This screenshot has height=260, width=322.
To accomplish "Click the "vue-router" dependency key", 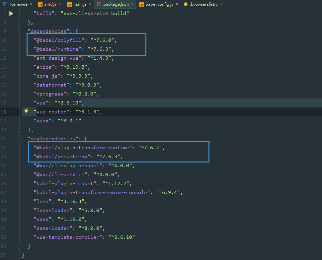I will point(51,112).
